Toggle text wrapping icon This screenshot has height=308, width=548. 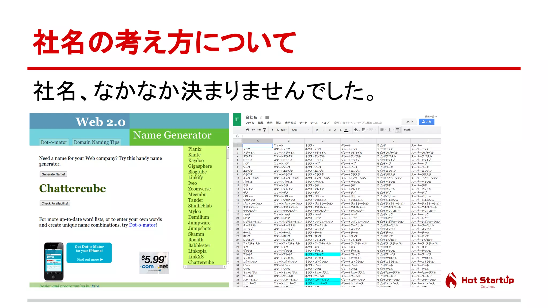(398, 130)
